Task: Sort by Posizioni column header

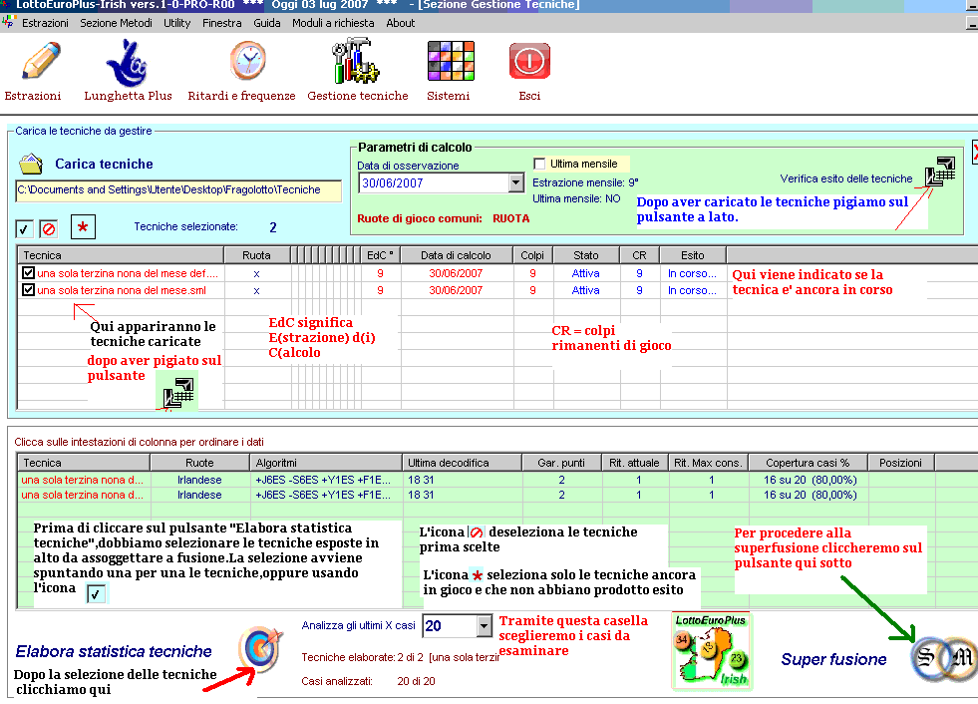Action: [x=900, y=463]
